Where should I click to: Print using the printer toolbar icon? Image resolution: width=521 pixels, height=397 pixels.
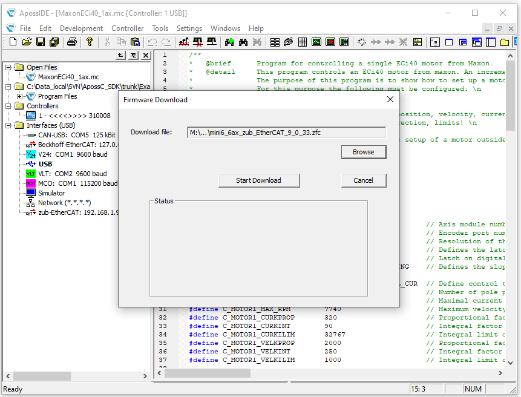pos(72,42)
